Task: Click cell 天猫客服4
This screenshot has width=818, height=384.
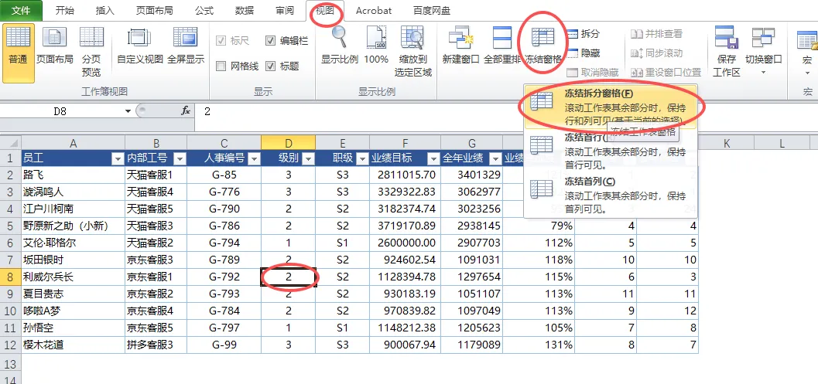Action: (156, 192)
